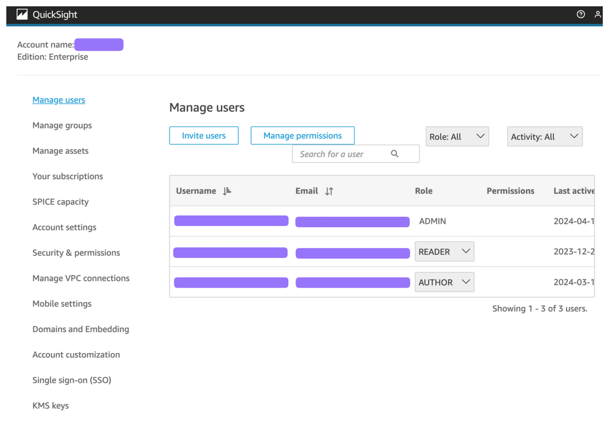This screenshot has width=609, height=430.
Task: Click the Manage users page heading
Action: point(207,107)
